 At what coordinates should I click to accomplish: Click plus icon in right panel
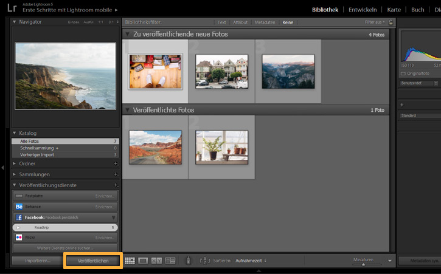[x=402, y=105]
